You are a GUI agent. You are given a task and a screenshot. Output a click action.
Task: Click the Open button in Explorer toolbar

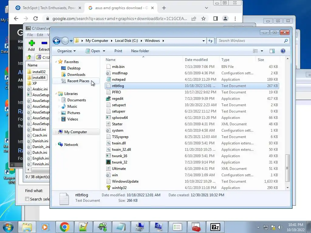tap(93, 51)
